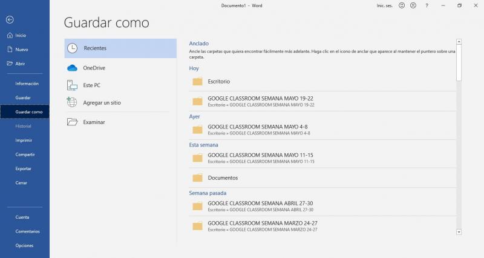Click folder icon for MAYO 19-22 entry
The image size is (484, 258).
pyautogui.click(x=198, y=101)
